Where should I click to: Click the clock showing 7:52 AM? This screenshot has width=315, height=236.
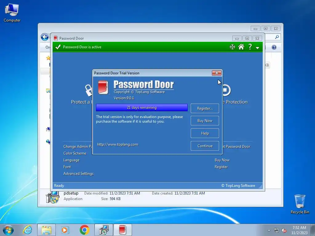[x=299, y=230]
